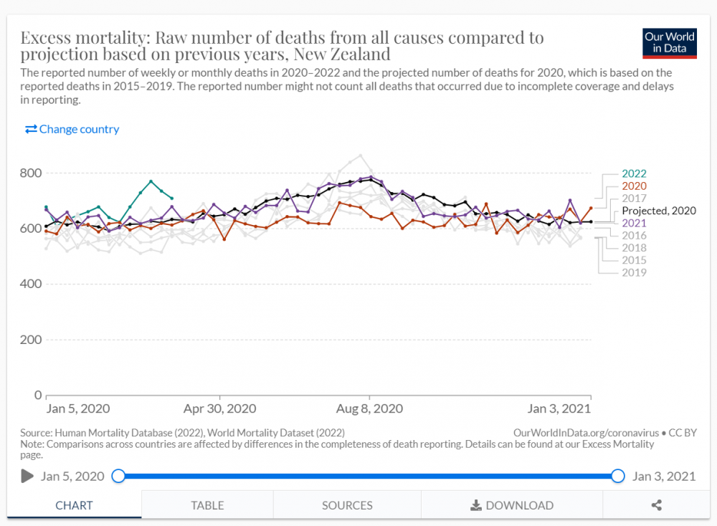Click the Our World in Data logo

click(x=670, y=44)
